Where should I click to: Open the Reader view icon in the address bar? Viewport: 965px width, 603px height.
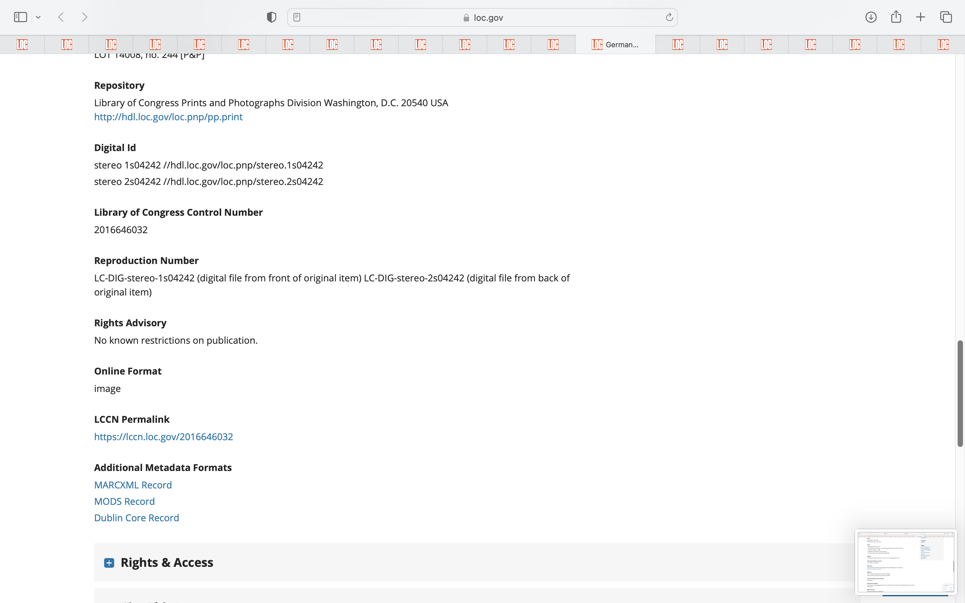pos(297,17)
